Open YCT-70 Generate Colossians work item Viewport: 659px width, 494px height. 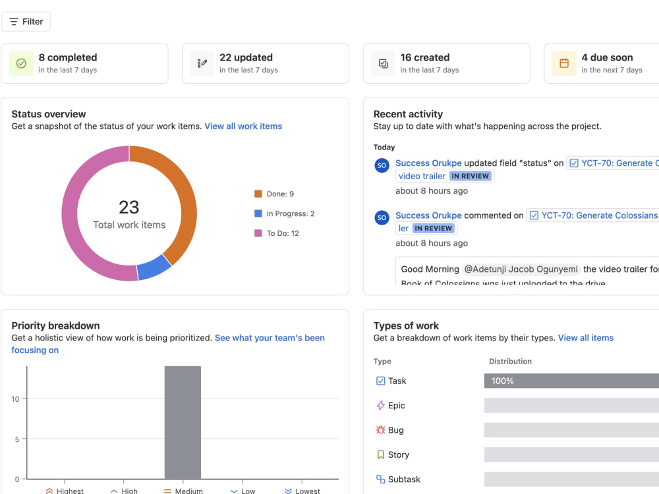point(593,215)
